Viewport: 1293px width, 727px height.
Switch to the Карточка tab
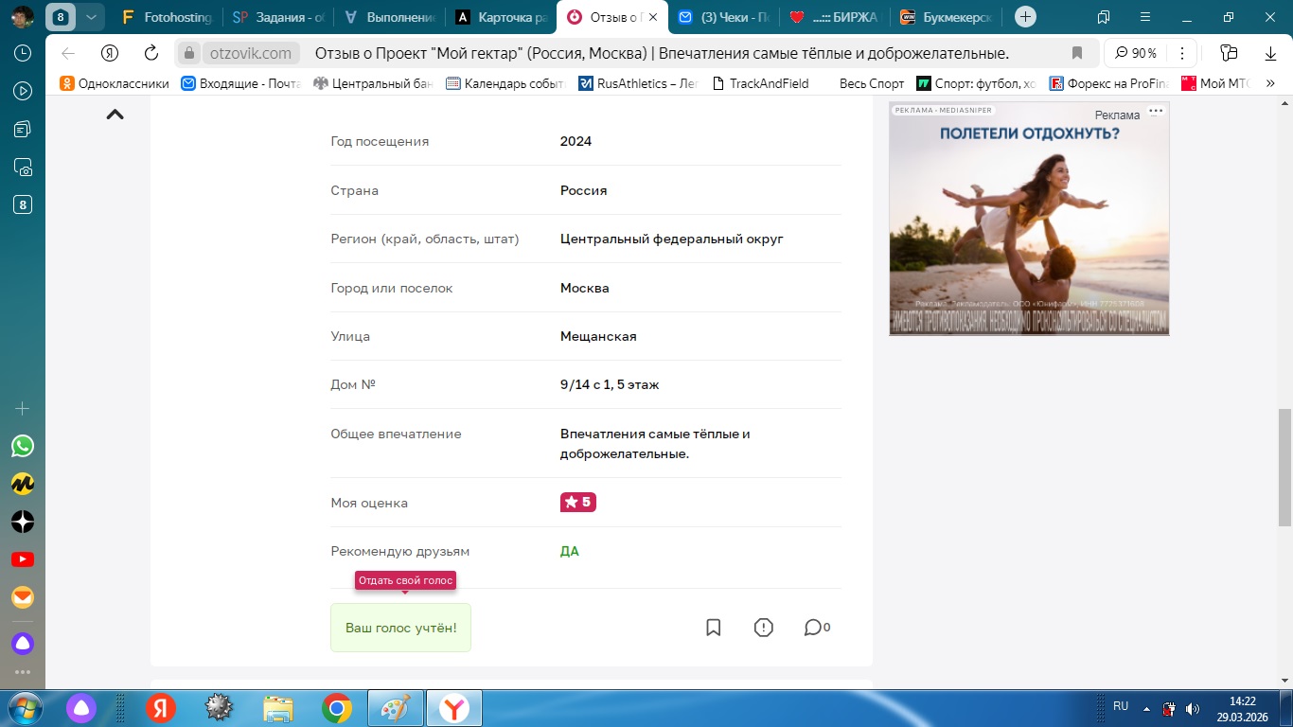click(x=503, y=17)
